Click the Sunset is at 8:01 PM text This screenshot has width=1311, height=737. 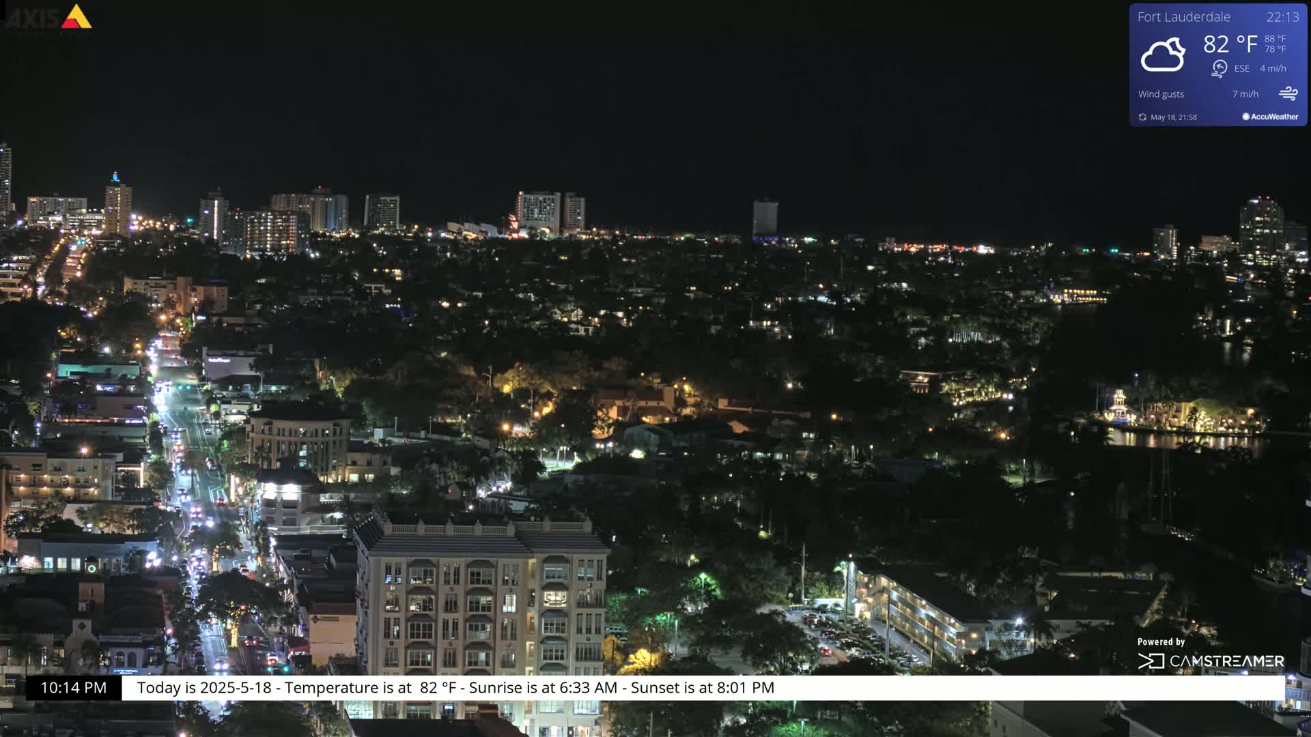click(x=703, y=688)
